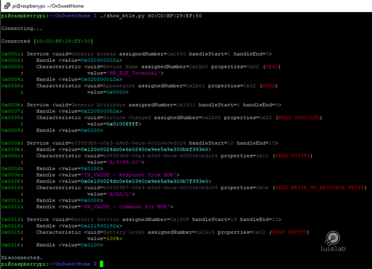Click the '0x0006:' handle label
Viewport: 372px width, 269px height.
coord(12,105)
